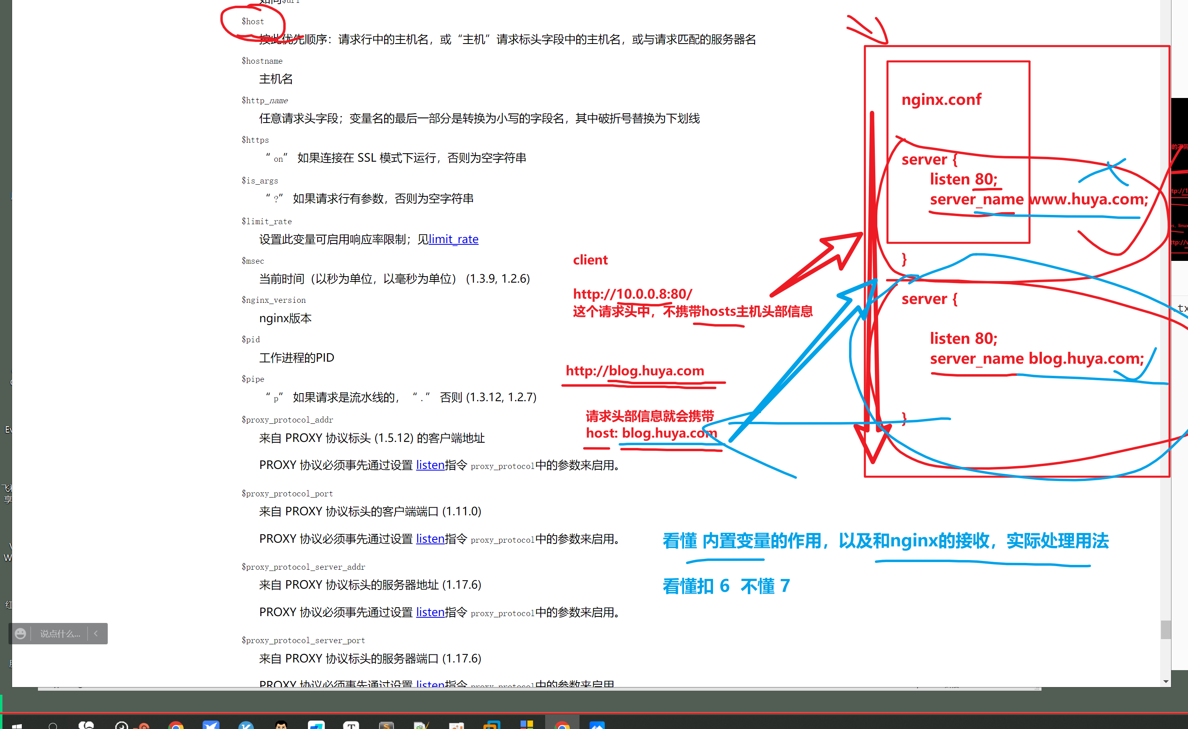
Task: Click the $hostname variable heading
Action: click(262, 61)
